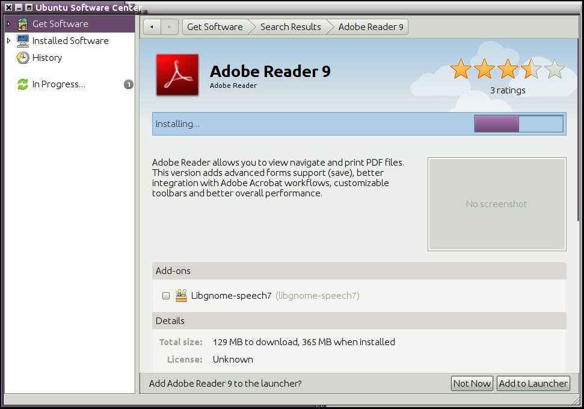Image resolution: width=584 pixels, height=409 pixels.
Task: Close the Ubuntu Software Center window
Action: pos(9,7)
